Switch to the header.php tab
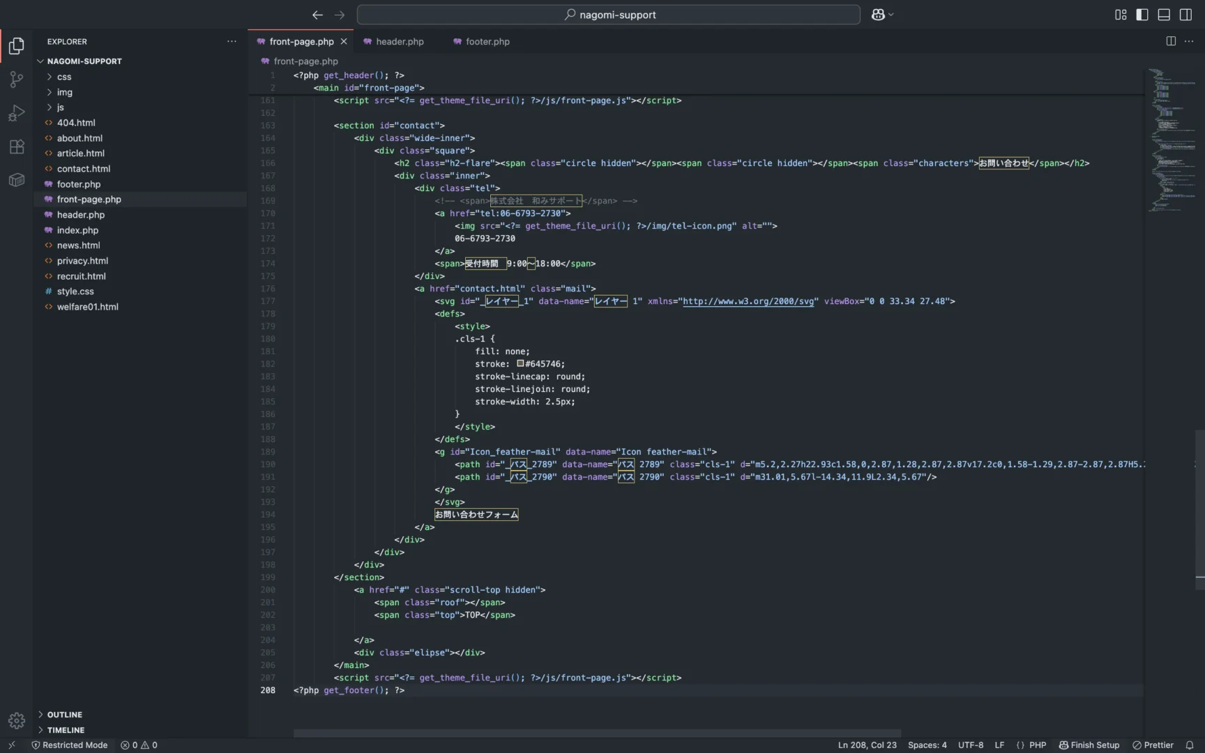 pos(399,42)
